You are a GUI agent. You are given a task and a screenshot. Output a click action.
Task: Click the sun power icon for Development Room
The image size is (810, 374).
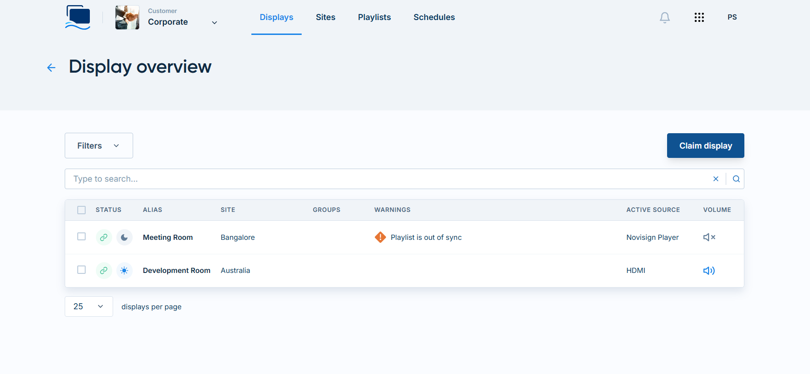pos(124,271)
